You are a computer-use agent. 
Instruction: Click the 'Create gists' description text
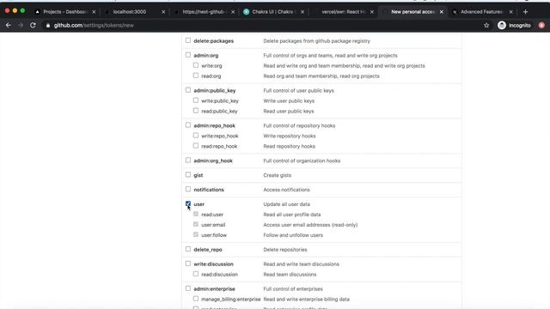(277, 175)
